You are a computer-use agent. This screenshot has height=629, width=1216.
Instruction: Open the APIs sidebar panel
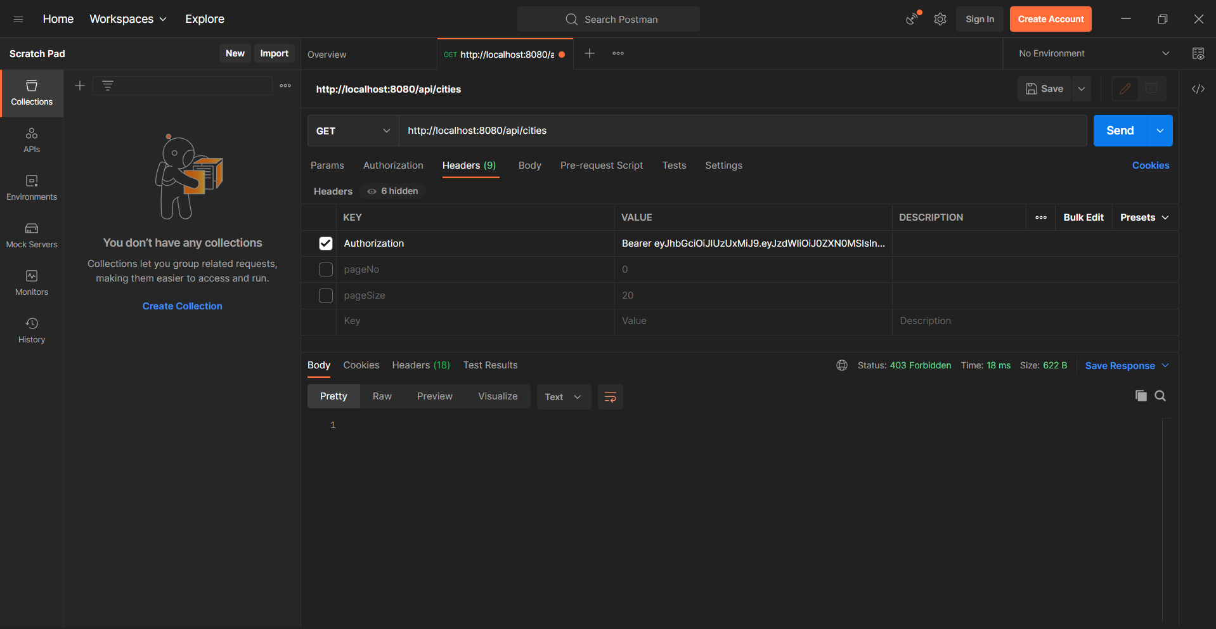[x=32, y=141]
